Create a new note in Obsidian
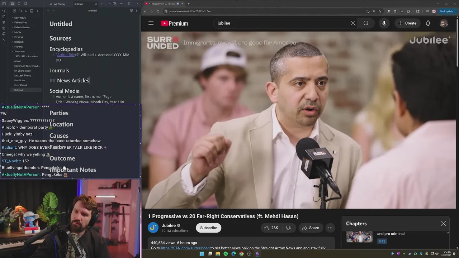Viewport: 459px width, 258px height. 14,11
